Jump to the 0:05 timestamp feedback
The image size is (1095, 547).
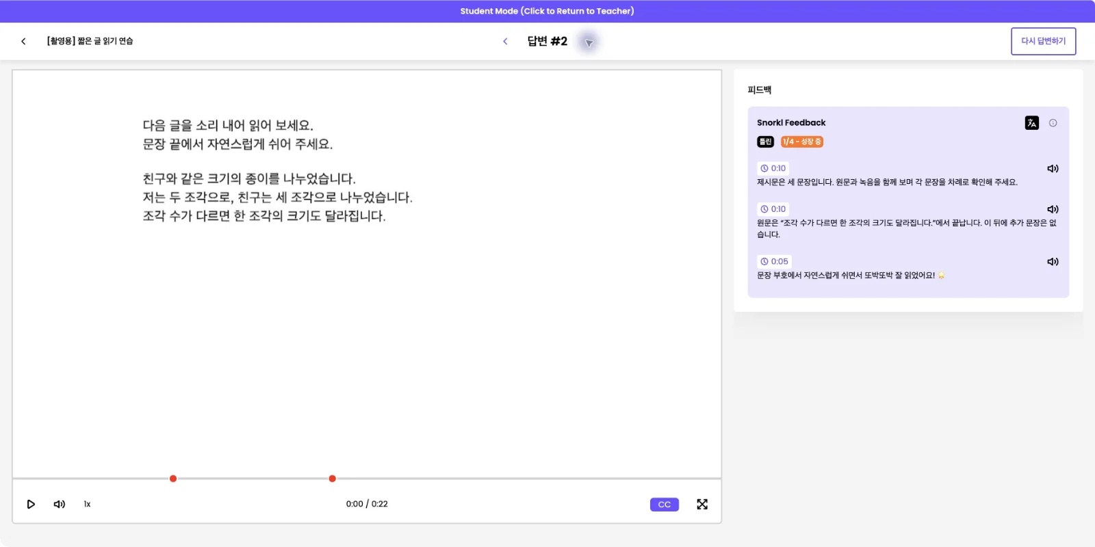(774, 261)
